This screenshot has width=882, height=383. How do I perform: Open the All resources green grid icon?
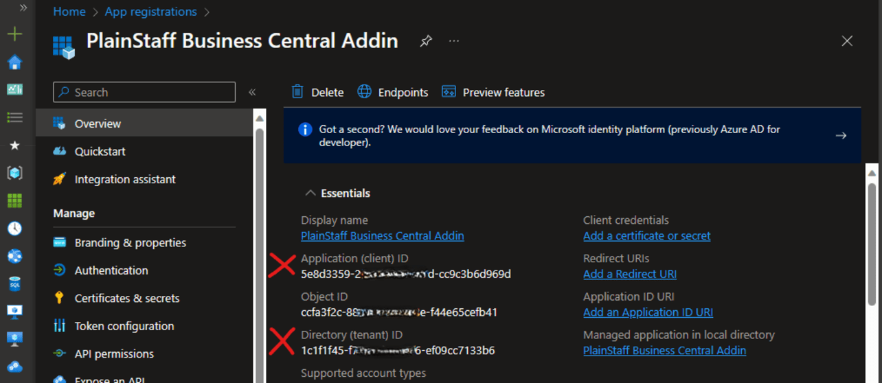(x=14, y=200)
